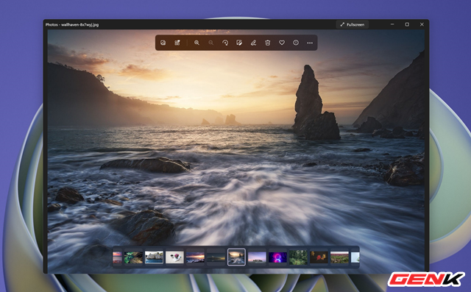Viewport: 471px width, 292px height.
Task: Delete the photo with the trash icon
Action: 268,43
